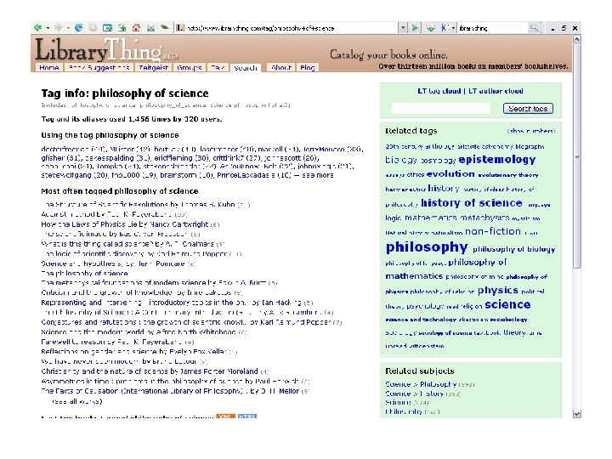Viewport: 612px width, 459px height.
Task: Click the LibraryThing logo
Action: click(99, 49)
